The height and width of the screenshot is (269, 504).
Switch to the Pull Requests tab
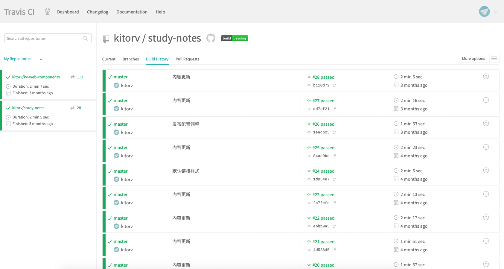187,59
